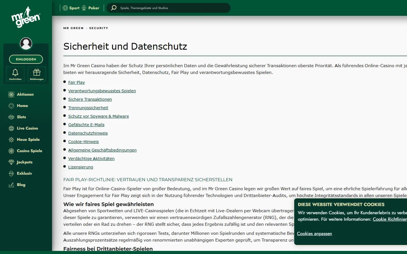Screen dimensions: 407x254
Task: Click the Sport ball icon
Action: (x=65, y=8)
